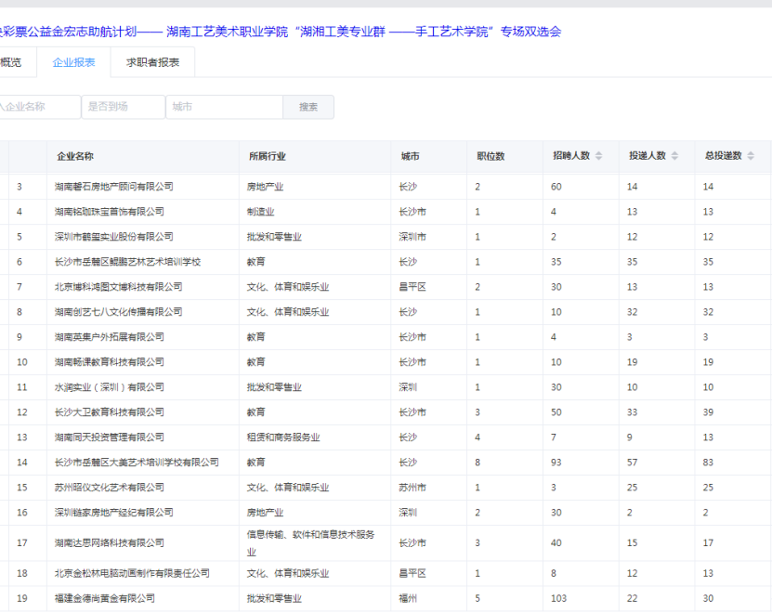
Task: Sort by 招聘人数 using sort icon
Action: tap(599, 156)
